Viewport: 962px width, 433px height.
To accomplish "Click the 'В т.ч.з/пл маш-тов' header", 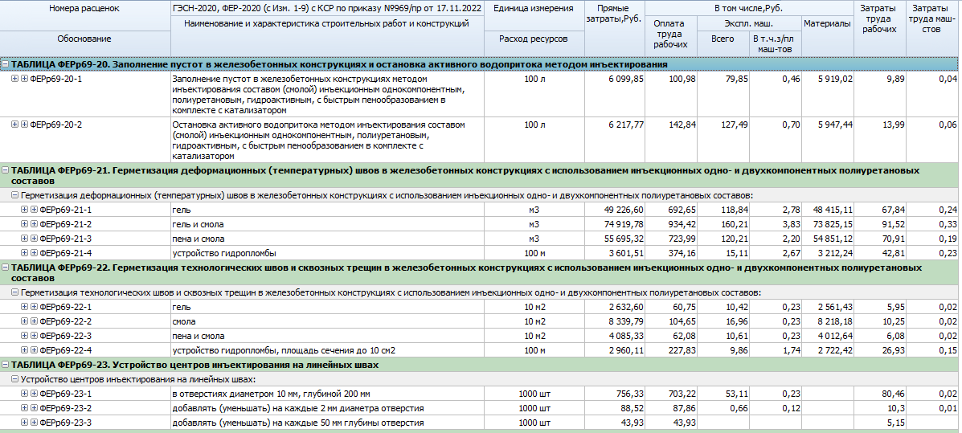I will pos(775,43).
